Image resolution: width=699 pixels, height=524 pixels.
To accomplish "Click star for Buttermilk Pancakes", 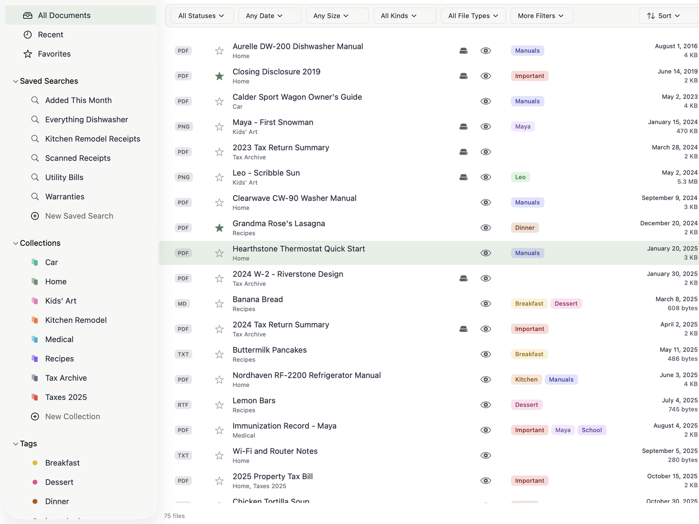I will pos(219,354).
